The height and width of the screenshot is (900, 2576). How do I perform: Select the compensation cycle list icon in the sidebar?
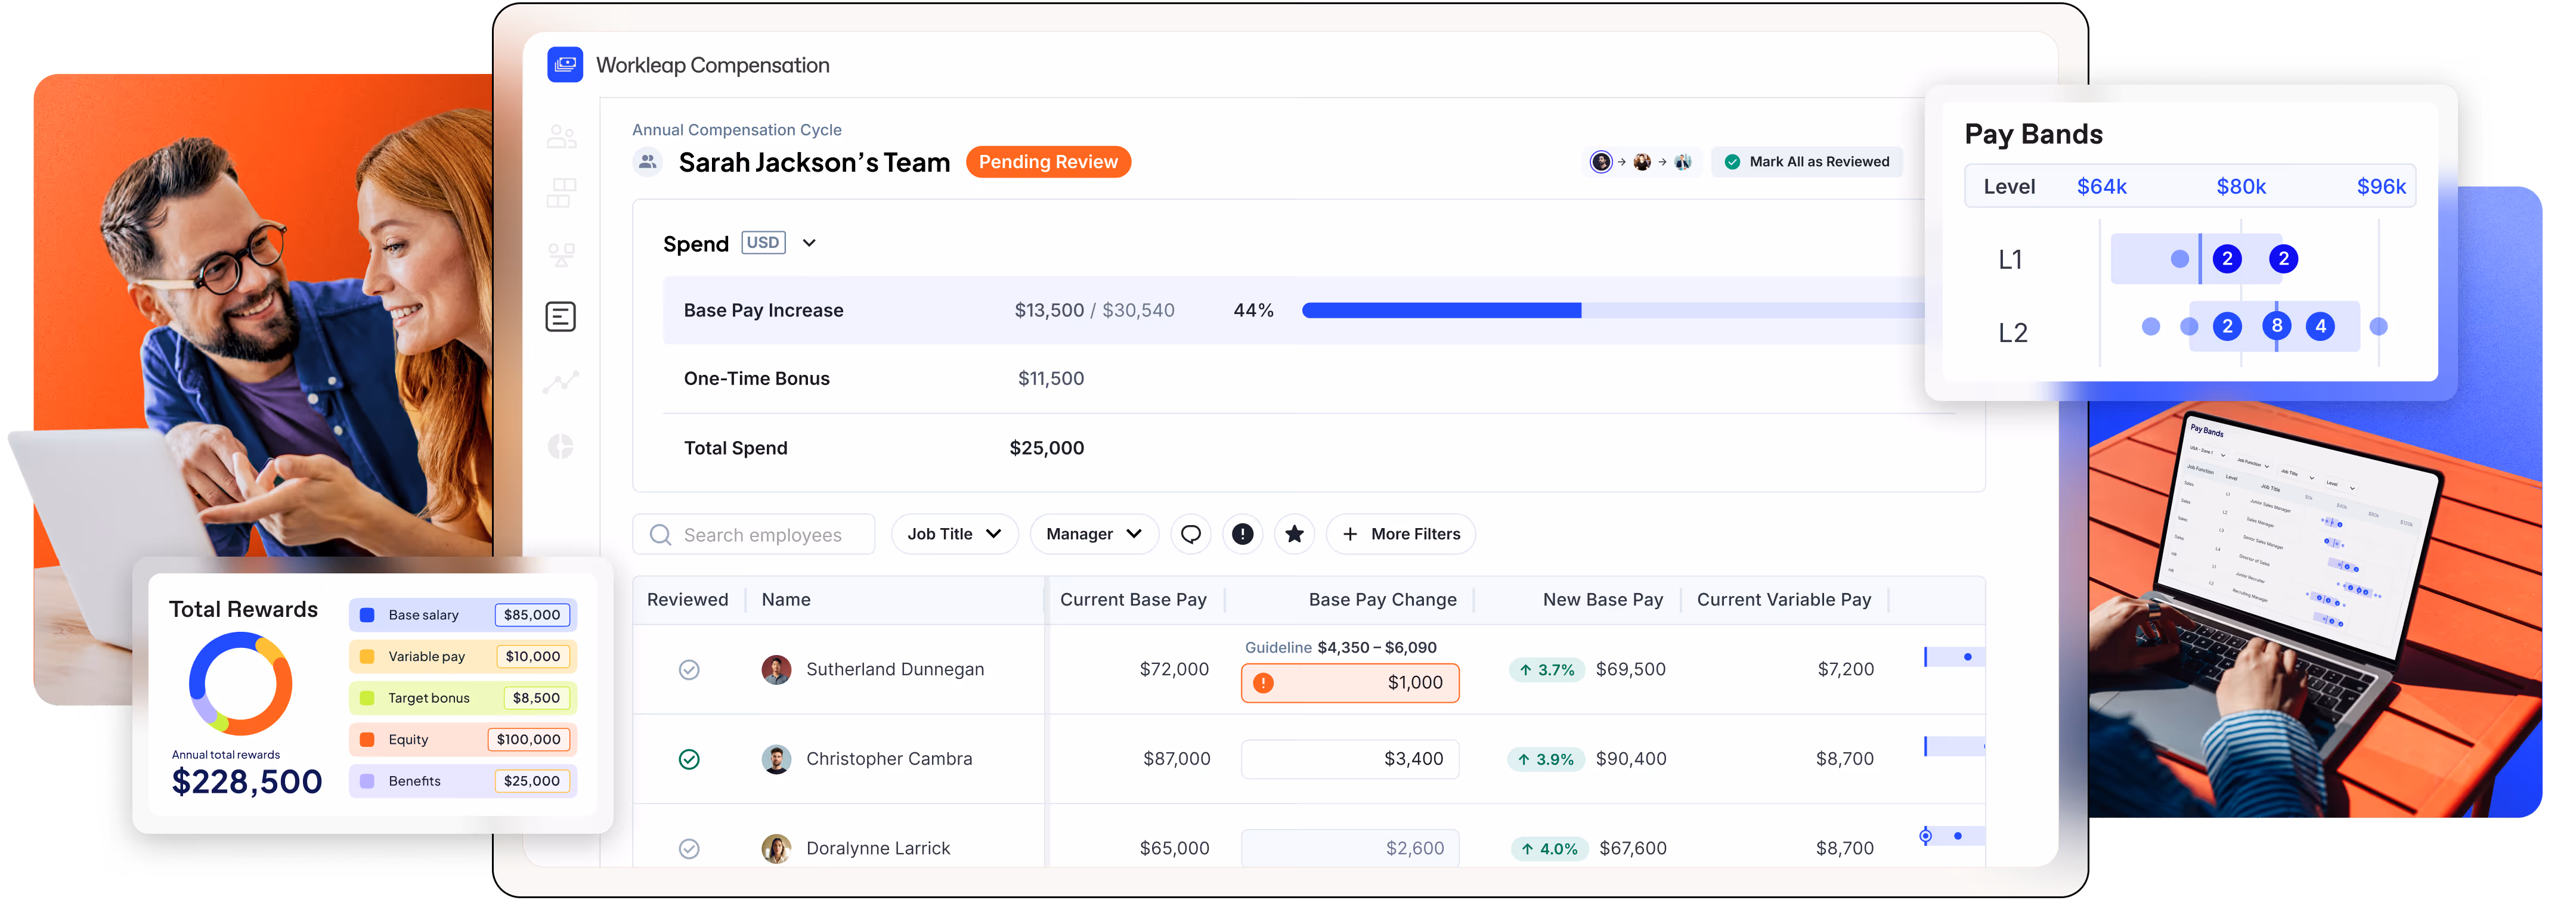click(561, 317)
